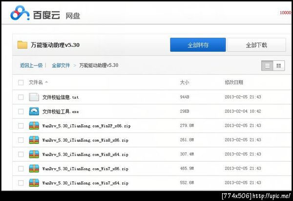The height and width of the screenshot is (201, 293).
Task: Click the 944B size value
Action: 185,97
